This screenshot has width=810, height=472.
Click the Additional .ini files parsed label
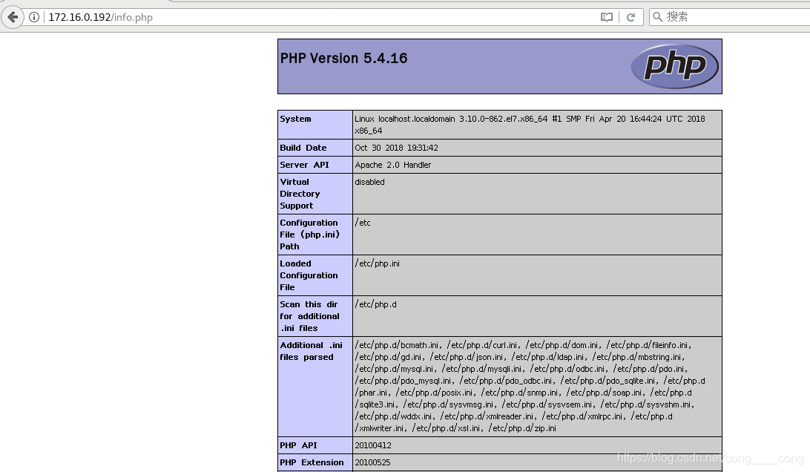[311, 351]
